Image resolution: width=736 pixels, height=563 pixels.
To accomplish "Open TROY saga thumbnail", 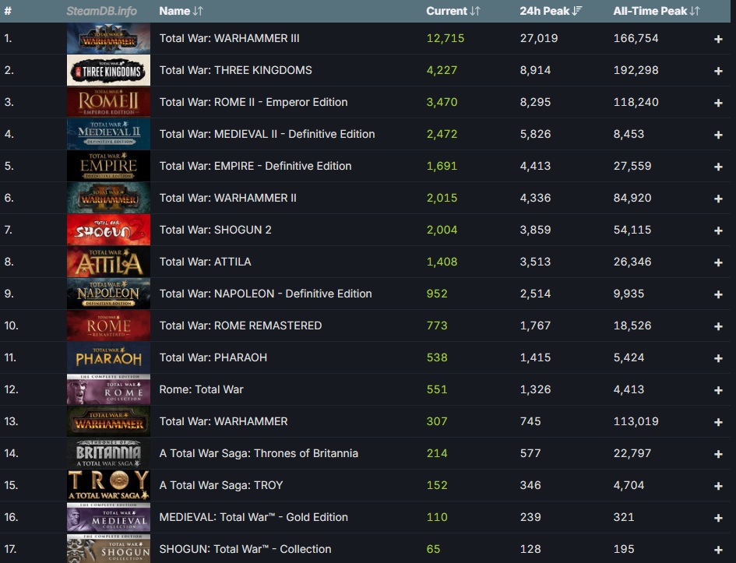I will click(108, 484).
